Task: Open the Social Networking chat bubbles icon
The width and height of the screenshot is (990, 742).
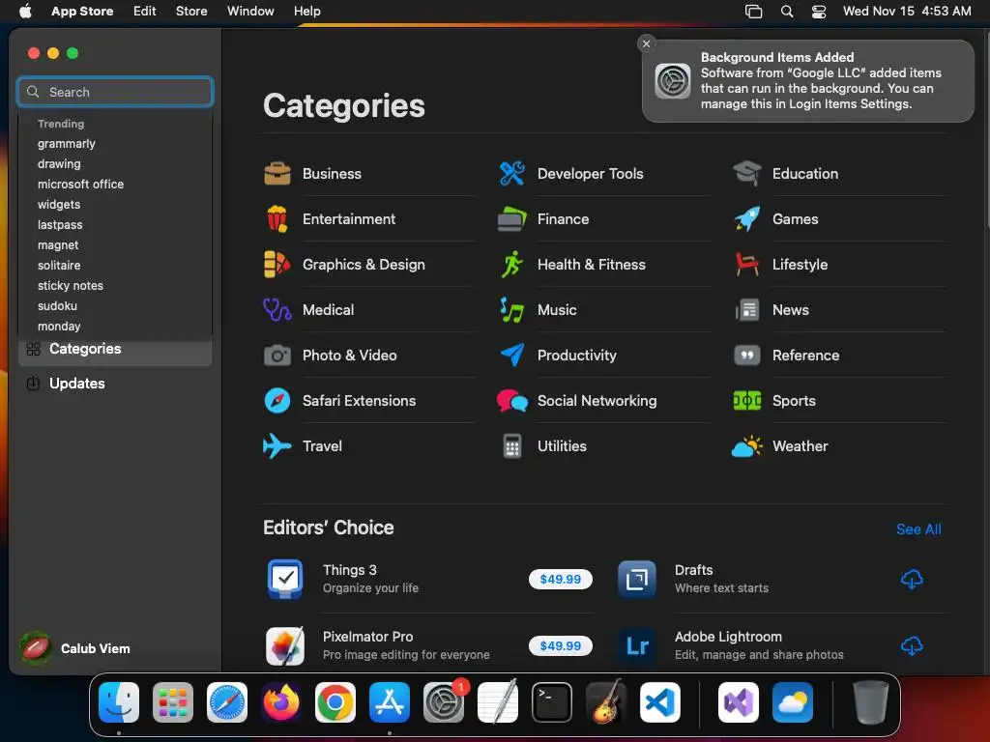Action: [512, 401]
